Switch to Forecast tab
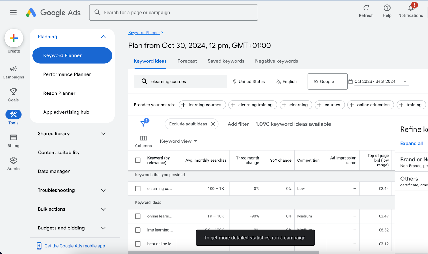 (x=187, y=61)
